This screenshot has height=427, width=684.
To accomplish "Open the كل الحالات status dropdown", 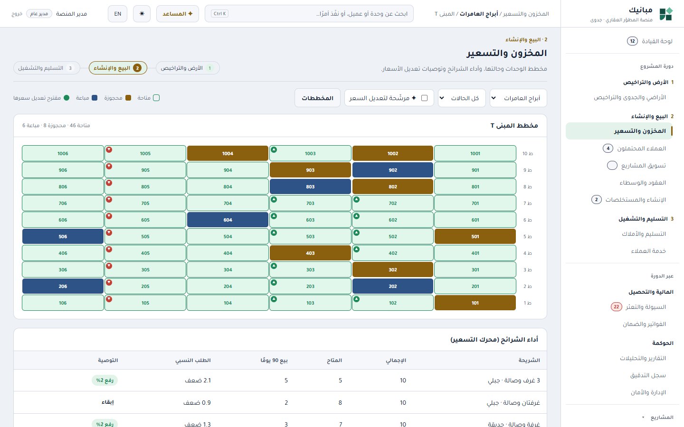I will 462,98.
